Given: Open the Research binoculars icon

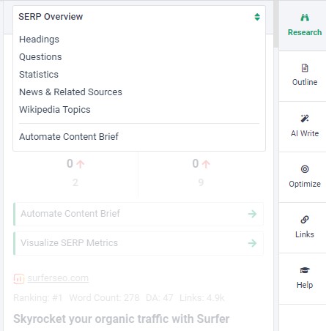Looking at the screenshot, I should [305, 18].
